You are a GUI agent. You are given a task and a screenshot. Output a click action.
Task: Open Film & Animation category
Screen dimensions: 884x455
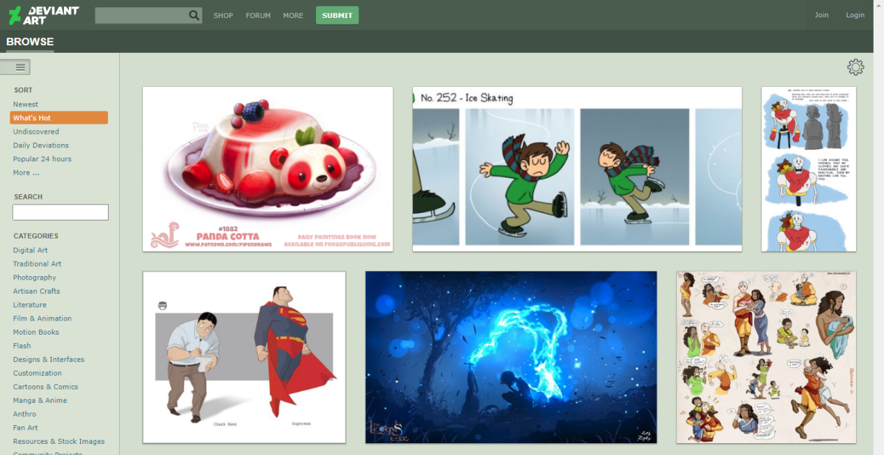coord(42,319)
